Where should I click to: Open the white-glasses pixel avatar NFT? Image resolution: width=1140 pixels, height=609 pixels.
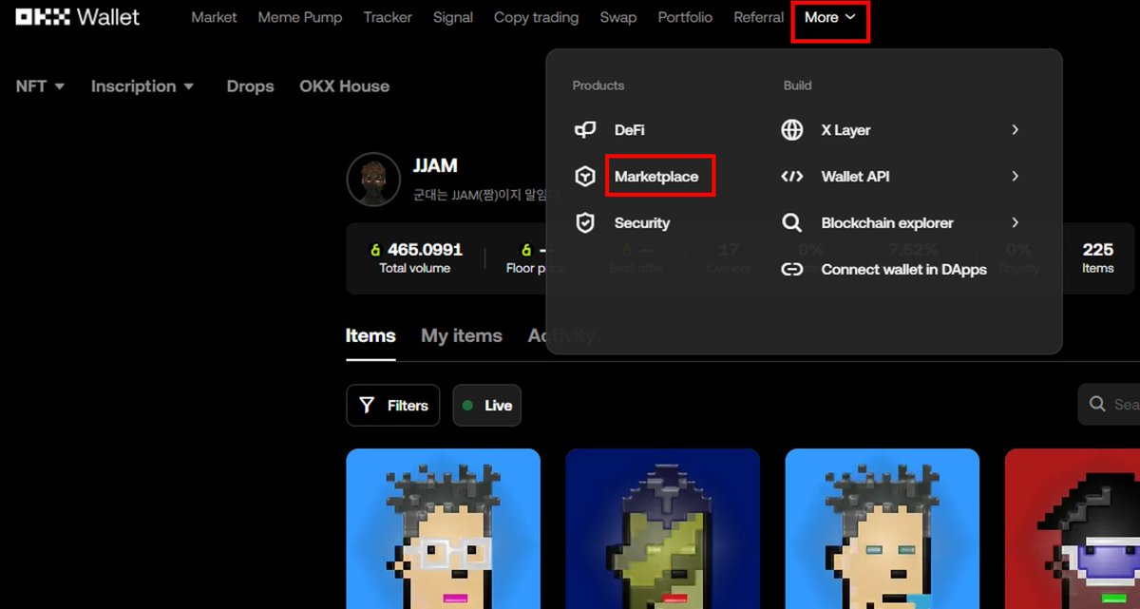444,529
